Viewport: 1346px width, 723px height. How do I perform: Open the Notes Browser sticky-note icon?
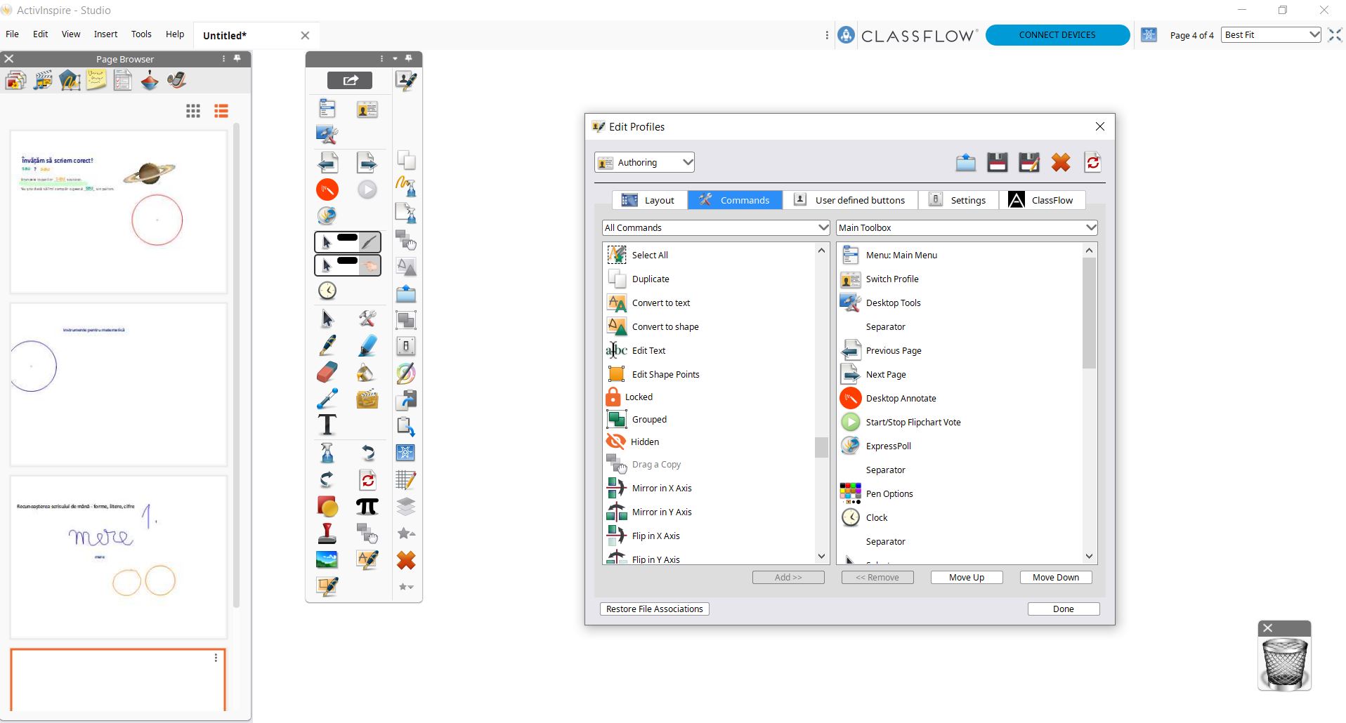[96, 81]
